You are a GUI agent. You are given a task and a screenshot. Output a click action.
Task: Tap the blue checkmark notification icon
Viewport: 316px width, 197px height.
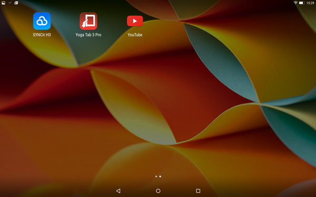[10, 3]
